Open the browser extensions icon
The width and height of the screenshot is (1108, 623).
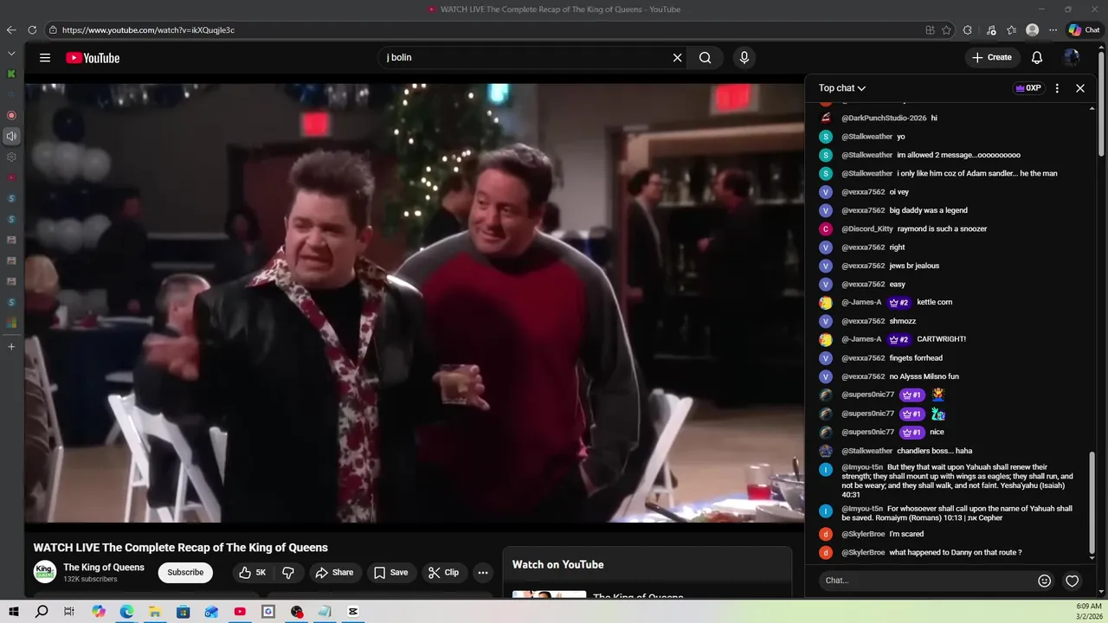968,29
